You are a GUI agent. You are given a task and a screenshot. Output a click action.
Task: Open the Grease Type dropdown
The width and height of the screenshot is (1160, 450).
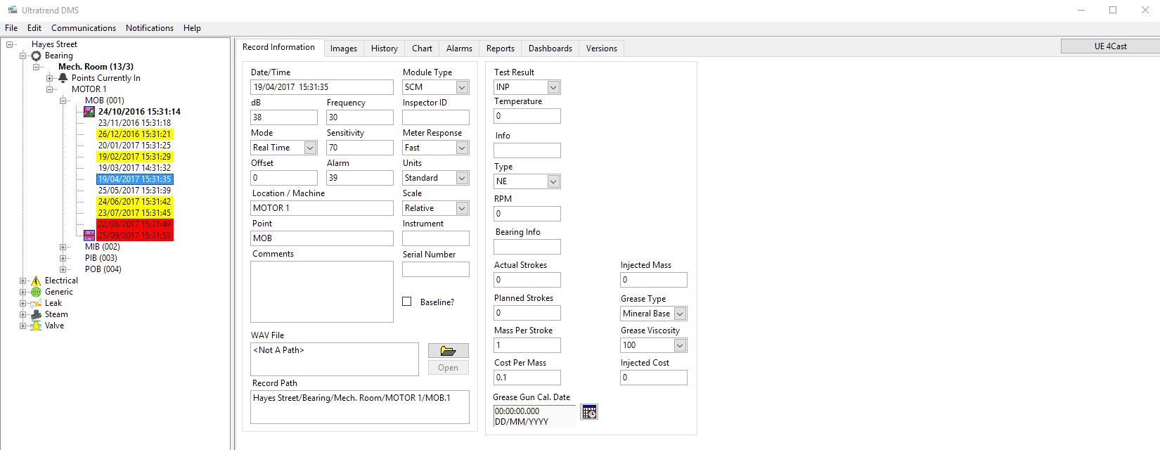[x=680, y=314]
